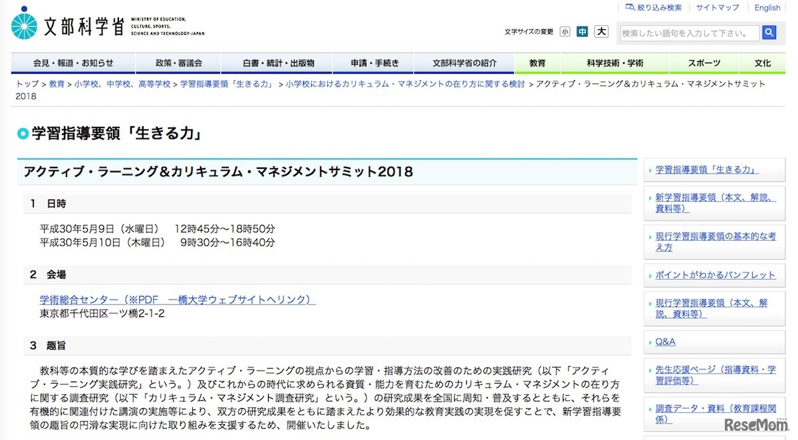Set font size to 大
This screenshot has width=798, height=440.
601,31
